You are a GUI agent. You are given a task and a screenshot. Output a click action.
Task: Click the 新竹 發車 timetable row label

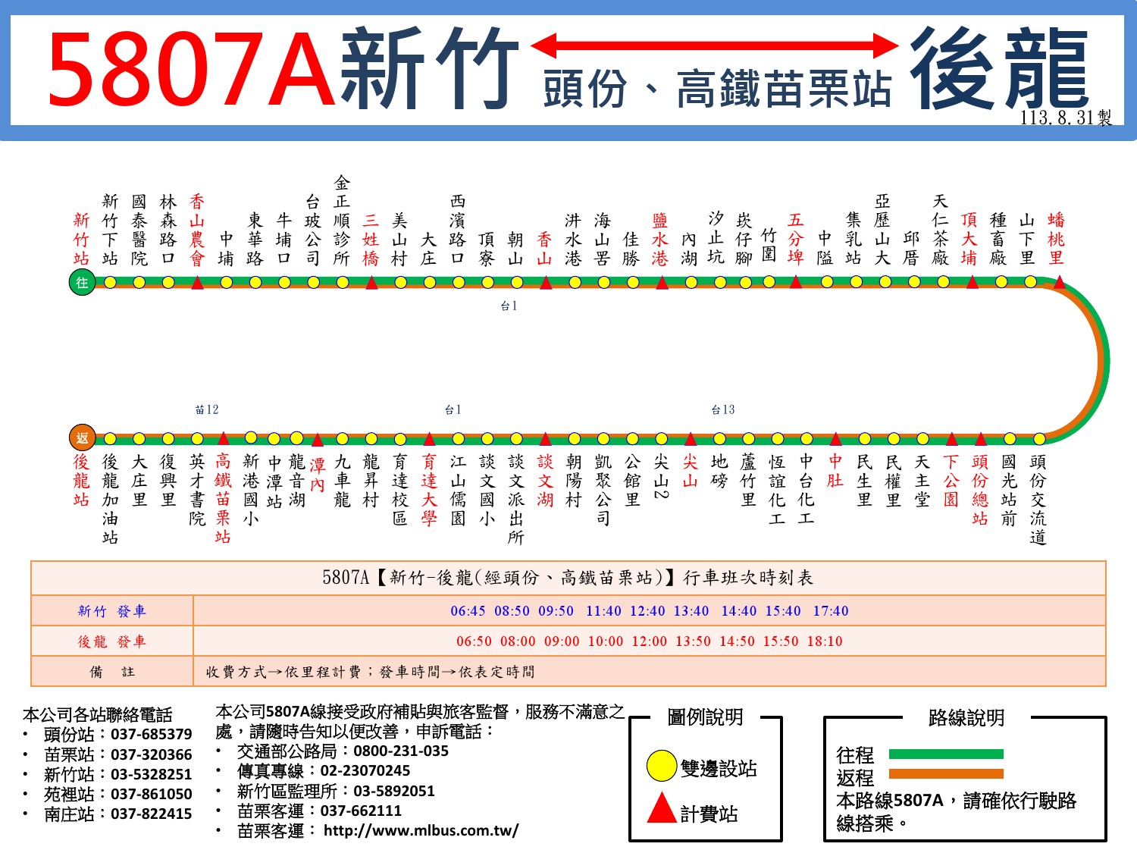pos(111,611)
